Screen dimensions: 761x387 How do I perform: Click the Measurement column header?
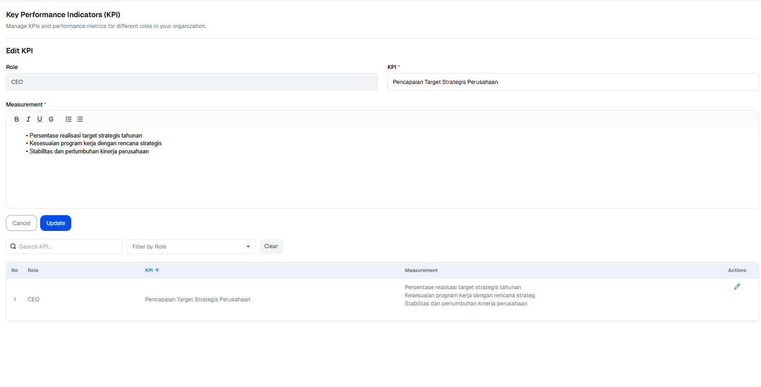click(421, 270)
